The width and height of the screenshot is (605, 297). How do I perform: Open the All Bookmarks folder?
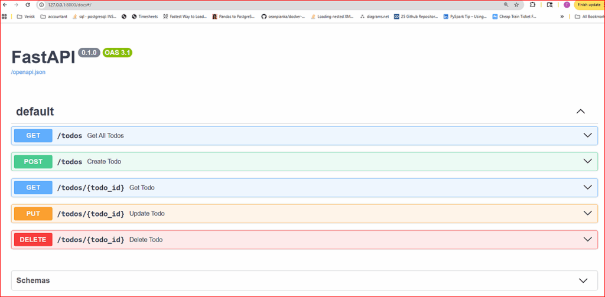coord(589,17)
